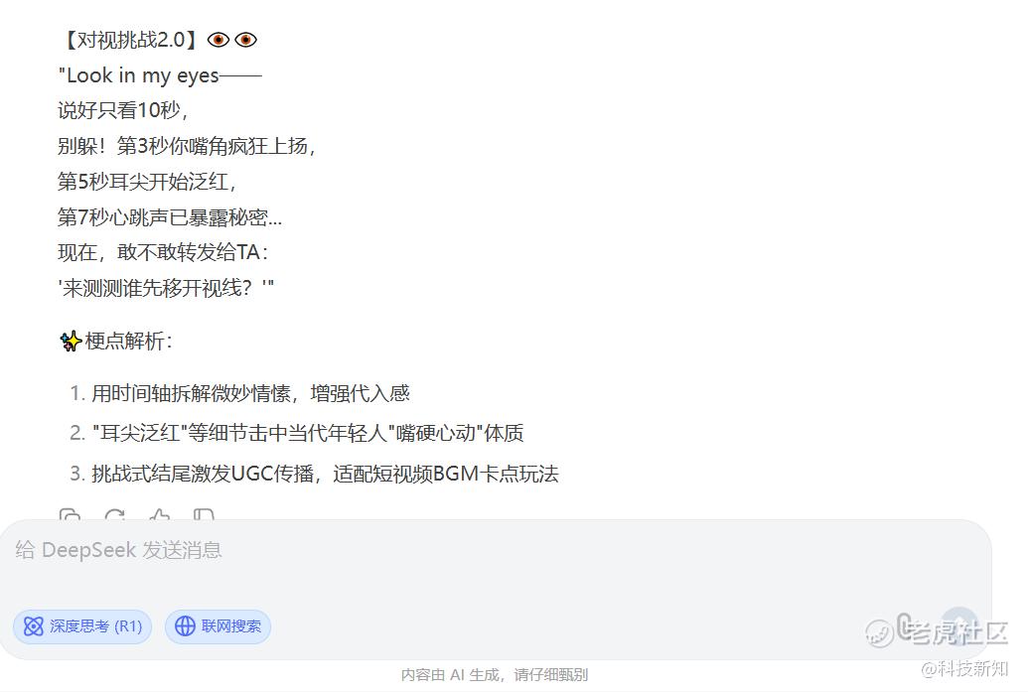Click list item 3 about UGC传播
The height and width of the screenshot is (692, 1028).
[x=314, y=474]
